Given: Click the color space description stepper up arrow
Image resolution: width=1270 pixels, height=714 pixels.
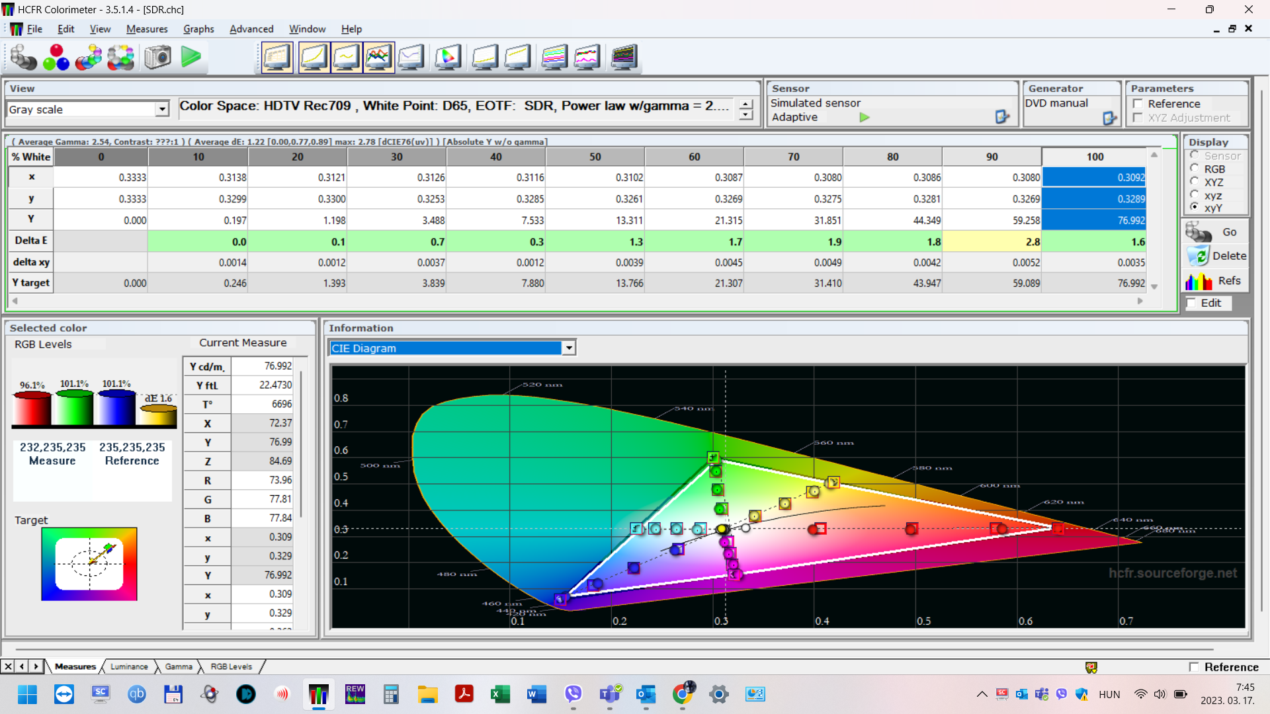Looking at the screenshot, I should pos(746,104).
